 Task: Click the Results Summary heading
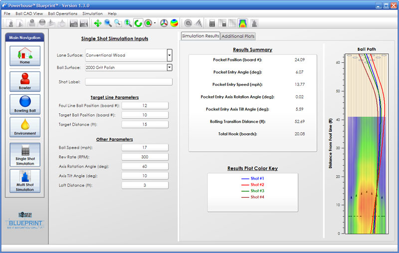[252, 49]
